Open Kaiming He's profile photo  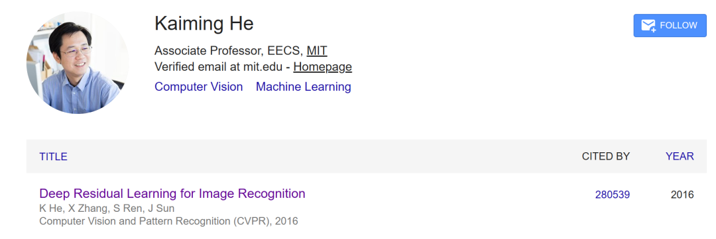[x=78, y=62]
